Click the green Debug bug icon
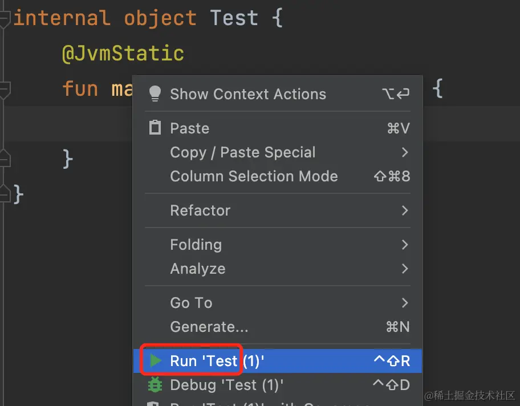Viewport: 520px width, 406px height. 155,385
